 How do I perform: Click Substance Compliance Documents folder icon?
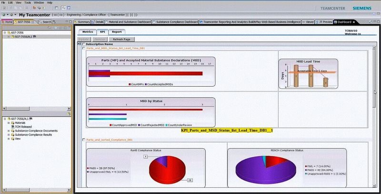tap(13, 131)
